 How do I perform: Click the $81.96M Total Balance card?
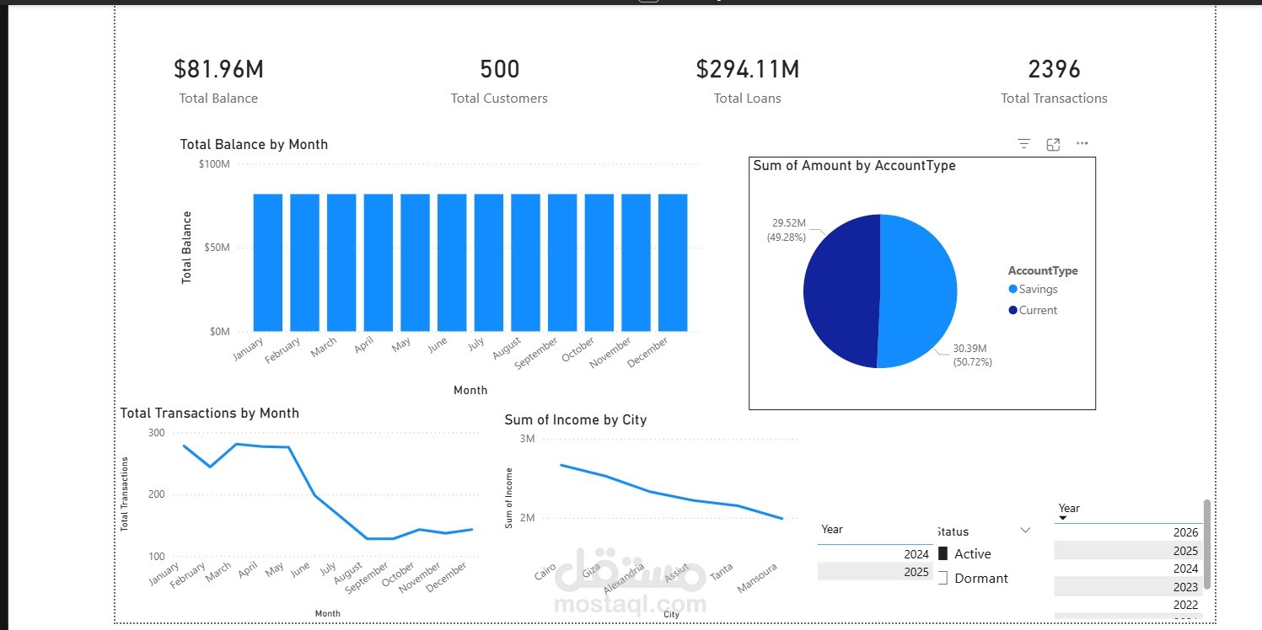coord(218,81)
